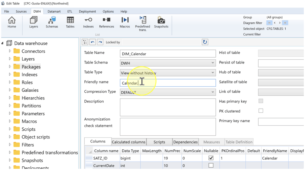Check Nullable for CurrentDate row
The height and width of the screenshot is (170, 305).
tap(211, 165)
